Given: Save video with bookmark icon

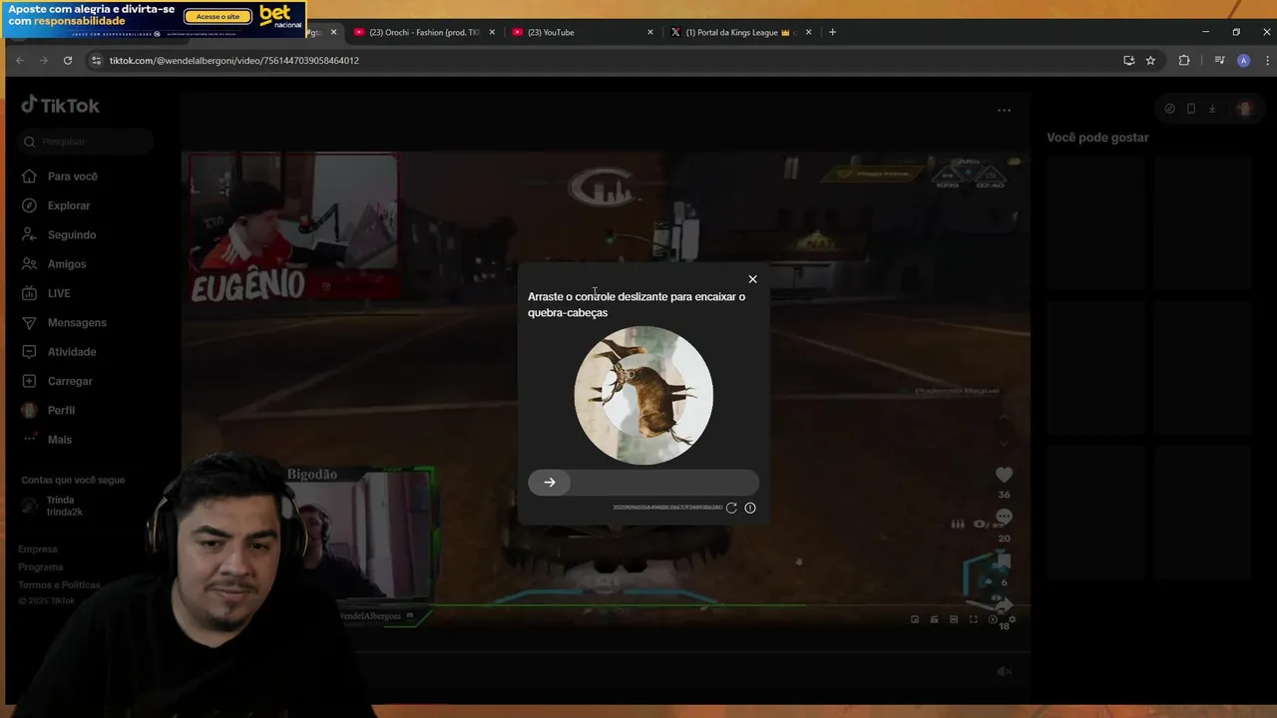Looking at the screenshot, I should (x=1004, y=563).
